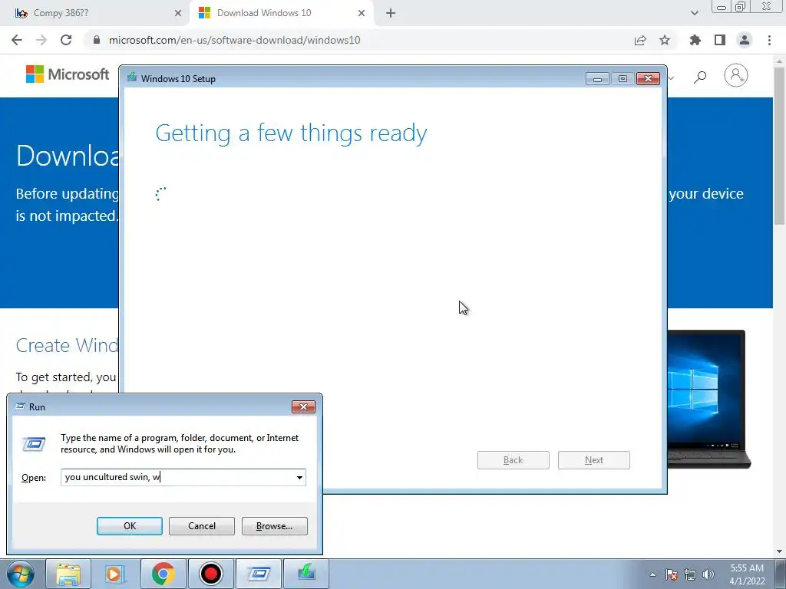The height and width of the screenshot is (589, 786).
Task: Open Chrome extensions puzzle icon
Action: point(695,40)
